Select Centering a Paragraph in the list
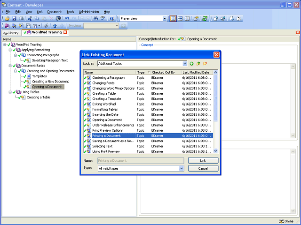Screen dimensions: 301x225 click(x=109, y=78)
